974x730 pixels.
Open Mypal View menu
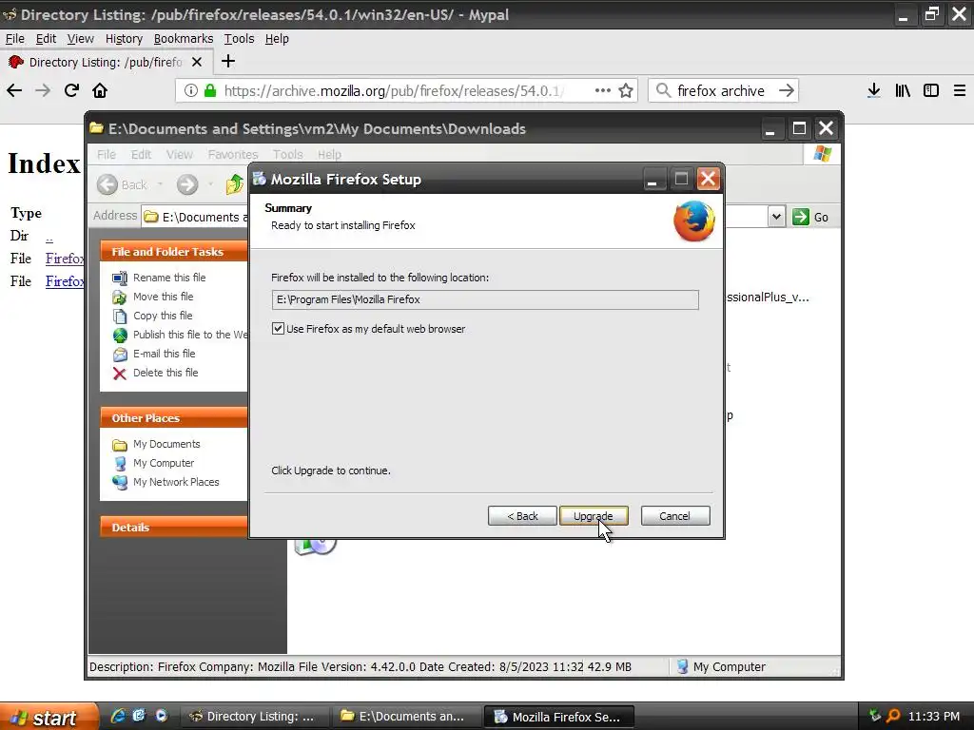[x=81, y=38]
